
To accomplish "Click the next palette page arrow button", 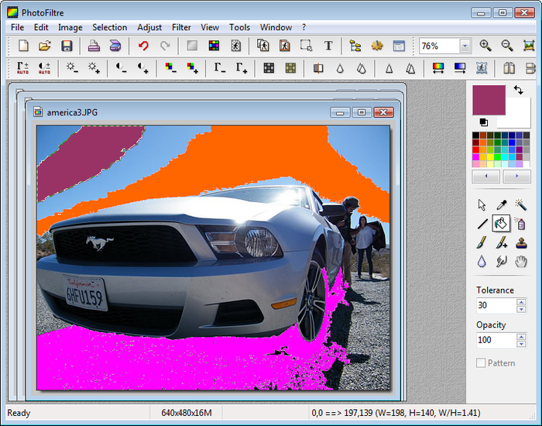I will point(516,177).
